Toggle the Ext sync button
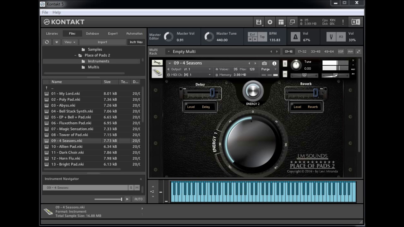 pos(252,34)
